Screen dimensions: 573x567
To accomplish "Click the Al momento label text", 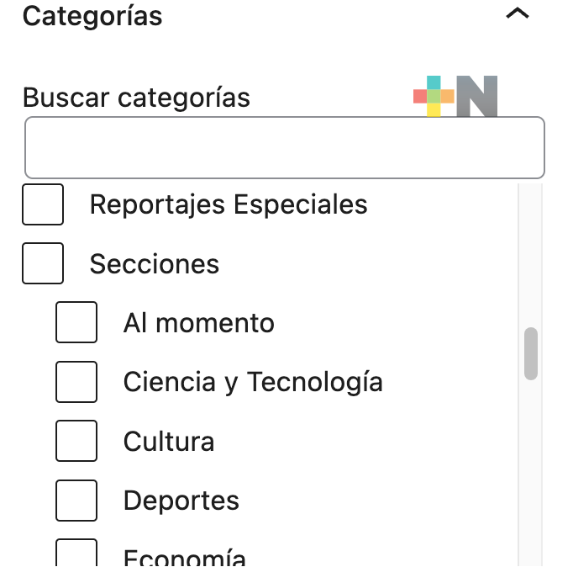I will coord(199,323).
